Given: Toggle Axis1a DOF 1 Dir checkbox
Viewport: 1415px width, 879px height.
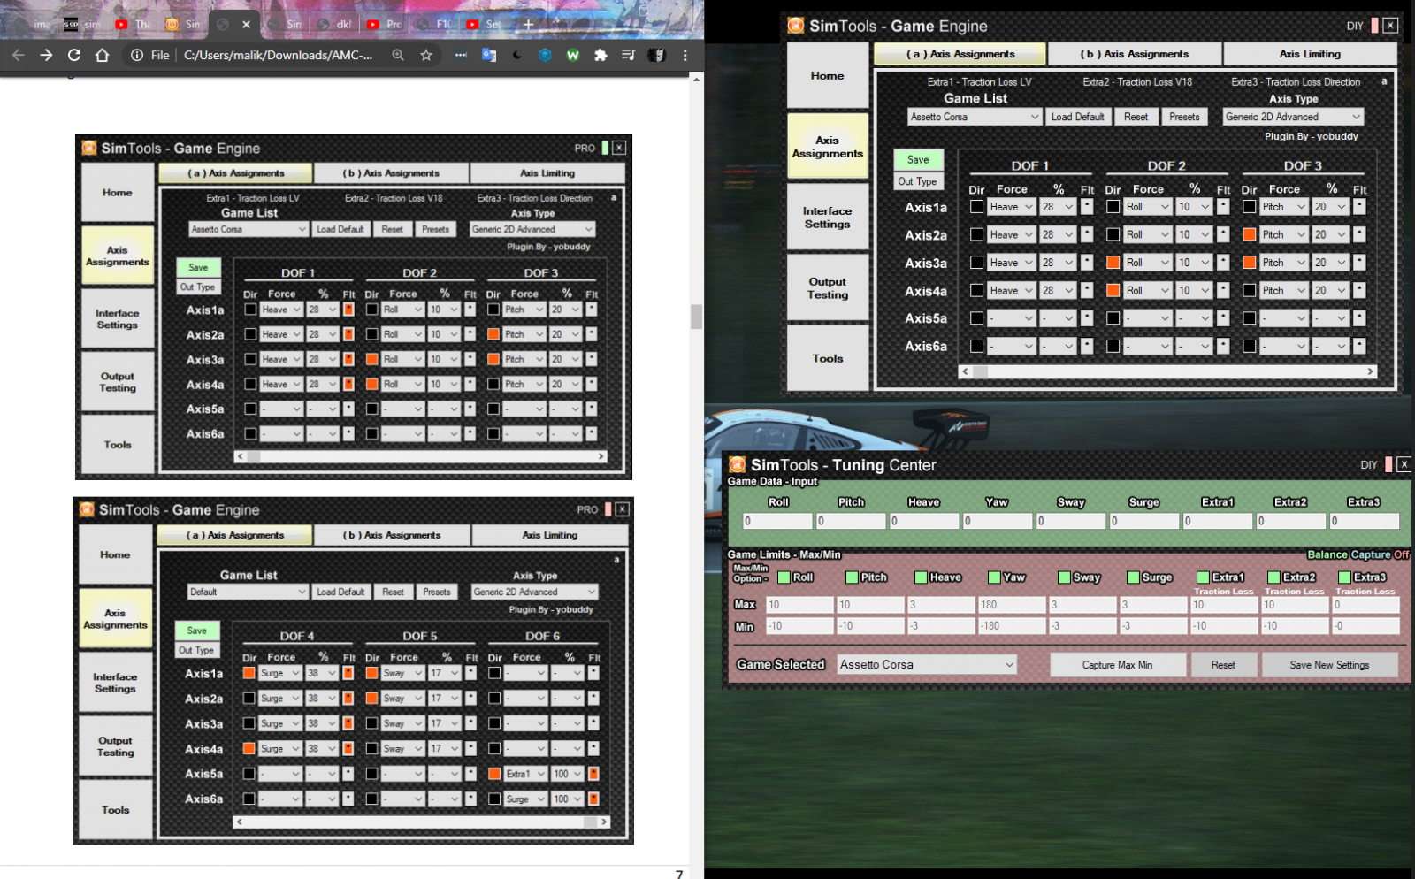Looking at the screenshot, I should coord(976,207).
